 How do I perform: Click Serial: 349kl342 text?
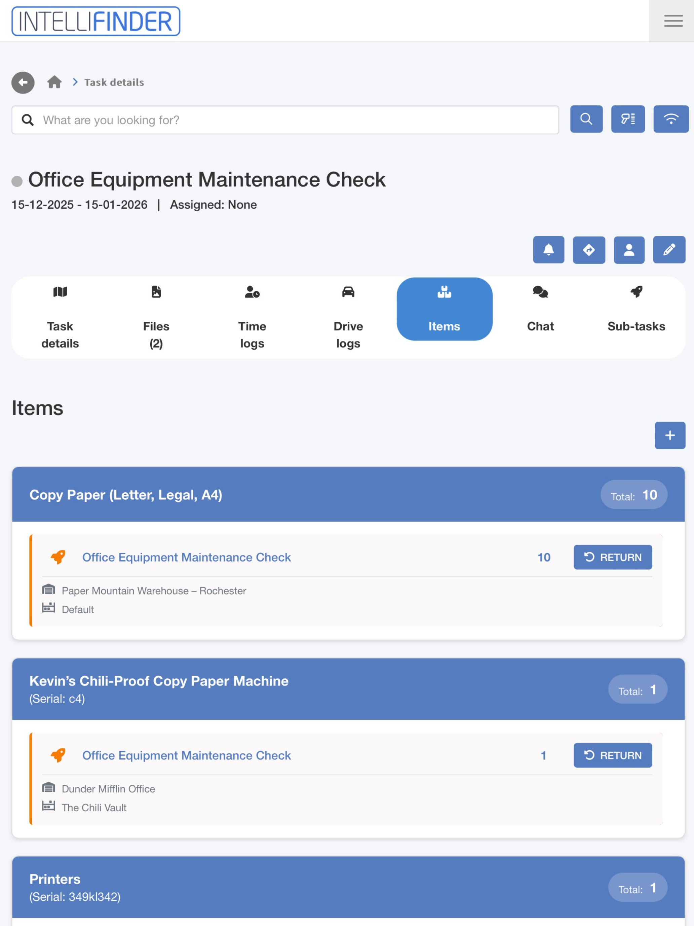[x=75, y=897]
